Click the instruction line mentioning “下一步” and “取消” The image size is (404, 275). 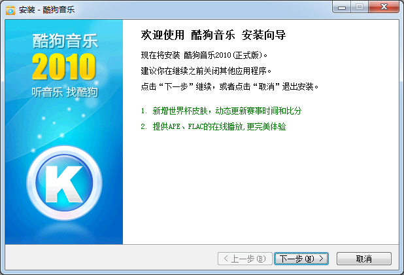(230, 86)
